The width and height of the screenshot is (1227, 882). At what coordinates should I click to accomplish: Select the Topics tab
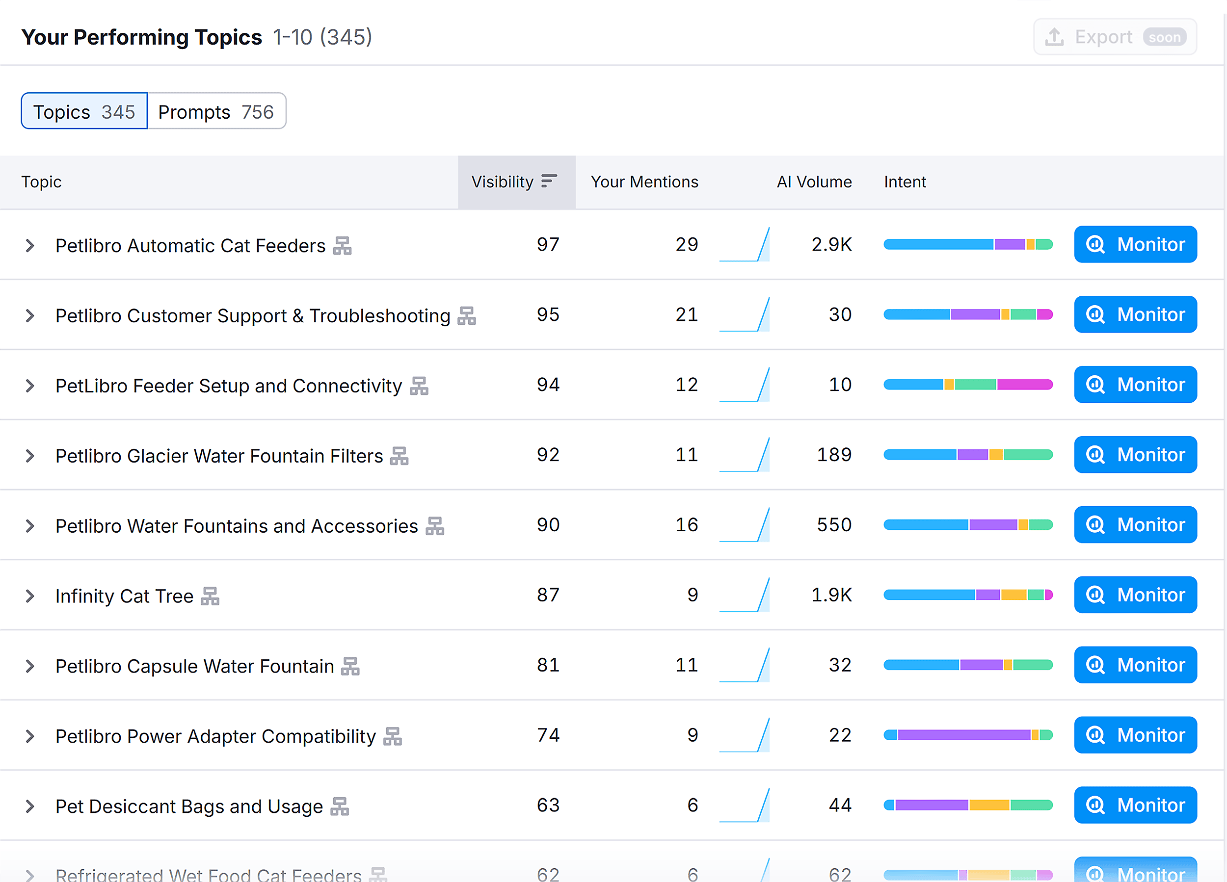[x=84, y=111]
